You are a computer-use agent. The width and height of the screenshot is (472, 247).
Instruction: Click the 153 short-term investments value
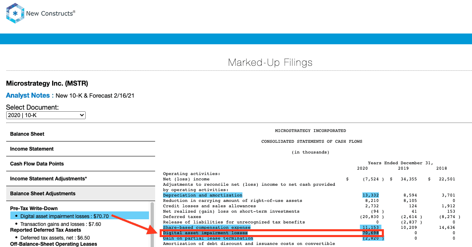451,211
